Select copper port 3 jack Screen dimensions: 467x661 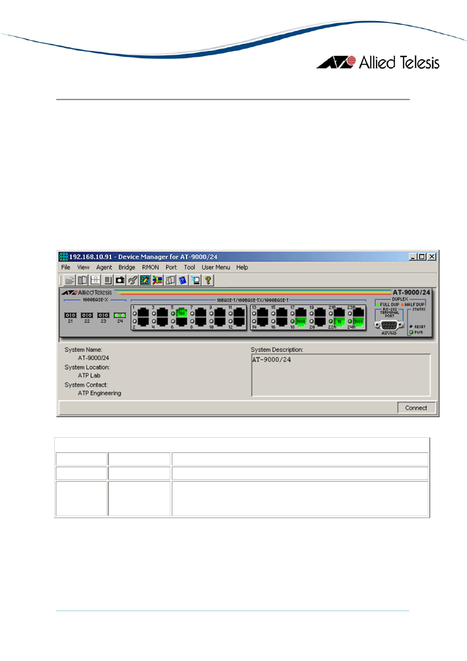(x=163, y=312)
